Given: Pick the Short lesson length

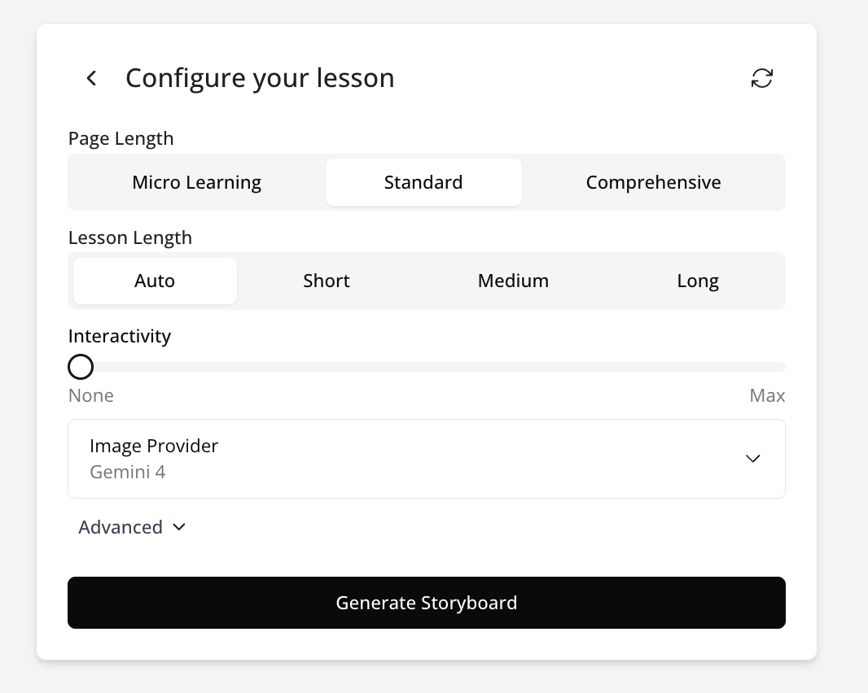Looking at the screenshot, I should tap(327, 281).
